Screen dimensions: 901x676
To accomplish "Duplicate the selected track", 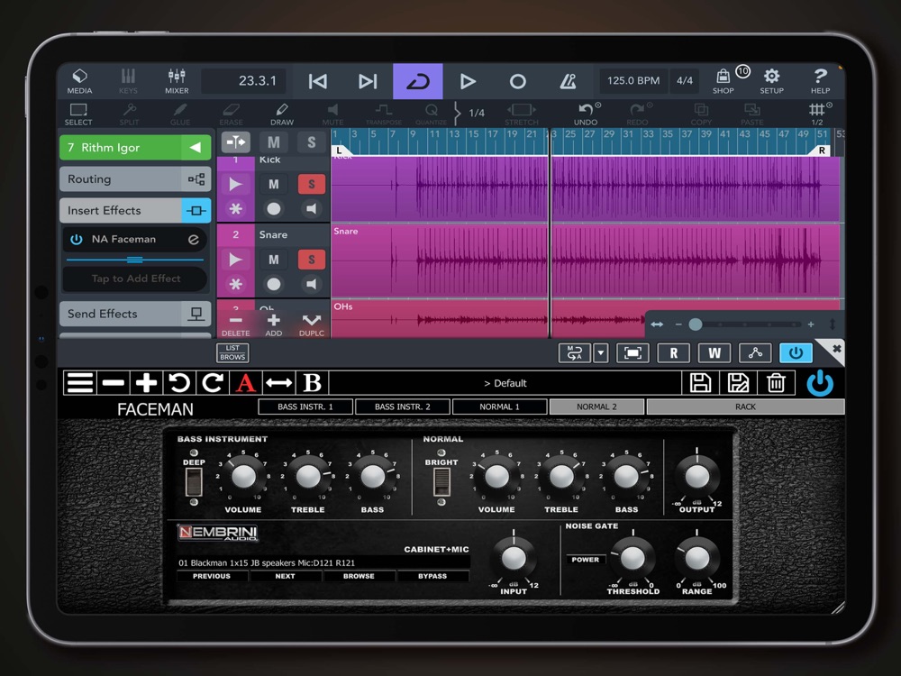I will pyautogui.click(x=312, y=324).
